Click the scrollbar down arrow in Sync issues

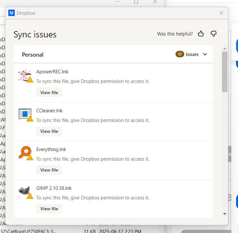coord(225,214)
